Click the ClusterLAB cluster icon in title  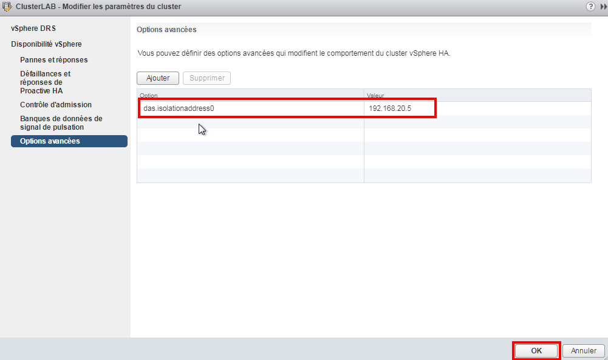(x=7, y=7)
